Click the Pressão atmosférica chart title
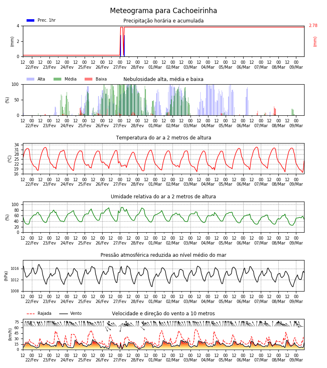Viewport: 327px width, 368px height. pyautogui.click(x=163, y=255)
